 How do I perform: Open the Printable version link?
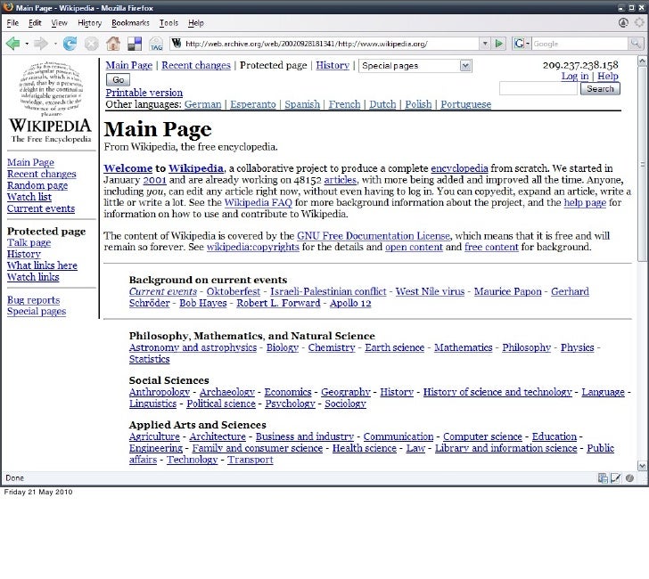point(144,93)
